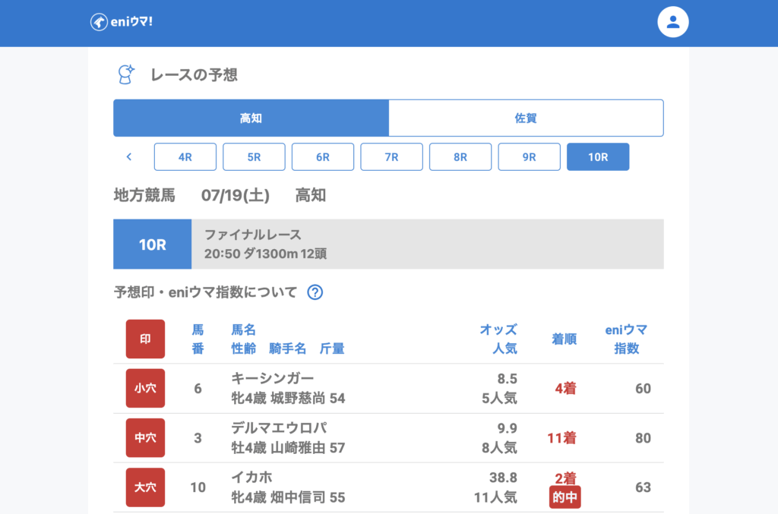Click the 印 column header
This screenshot has width=778, height=514.
pos(145,339)
